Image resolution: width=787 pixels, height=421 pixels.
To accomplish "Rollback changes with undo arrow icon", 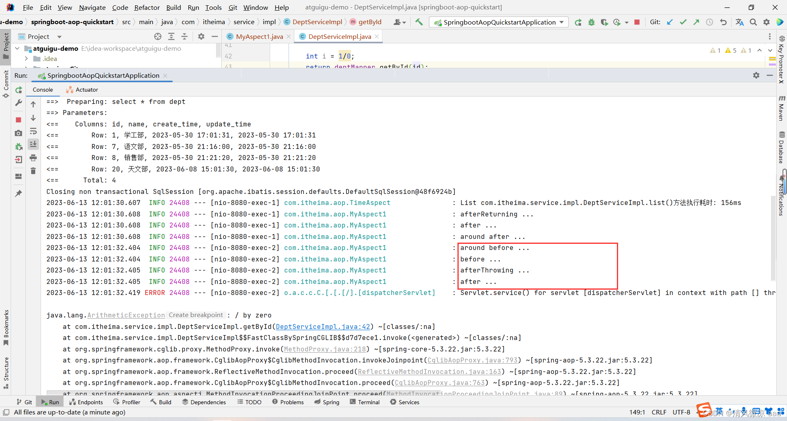I will (723, 22).
